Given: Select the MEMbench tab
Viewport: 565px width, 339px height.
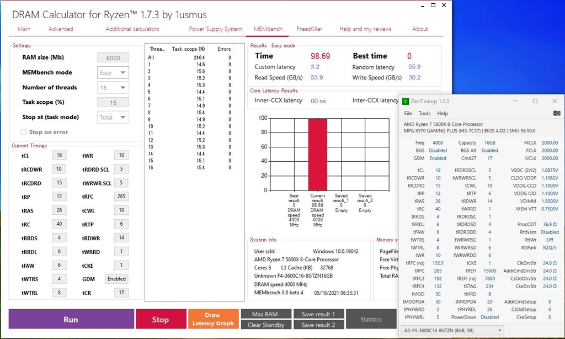Looking at the screenshot, I should click(x=268, y=29).
